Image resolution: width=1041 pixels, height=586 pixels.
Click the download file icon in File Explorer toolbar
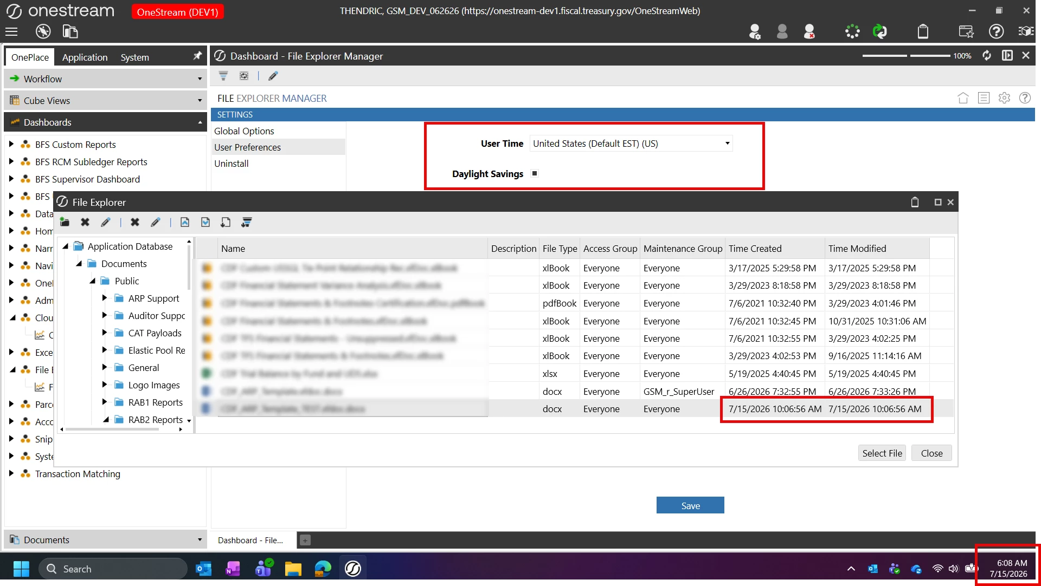205,222
